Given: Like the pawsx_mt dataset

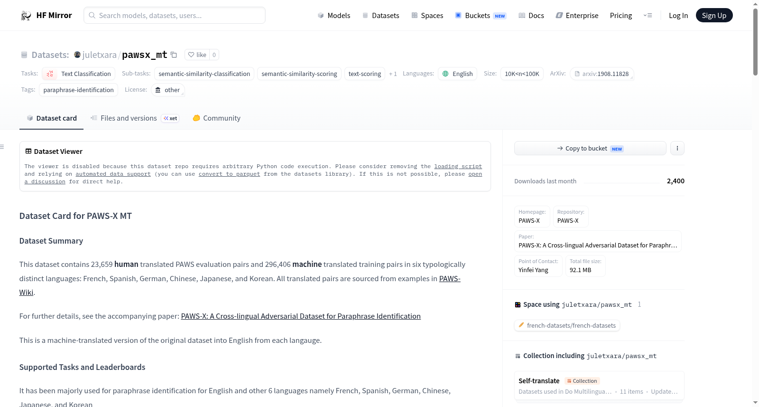Looking at the screenshot, I should (x=197, y=55).
